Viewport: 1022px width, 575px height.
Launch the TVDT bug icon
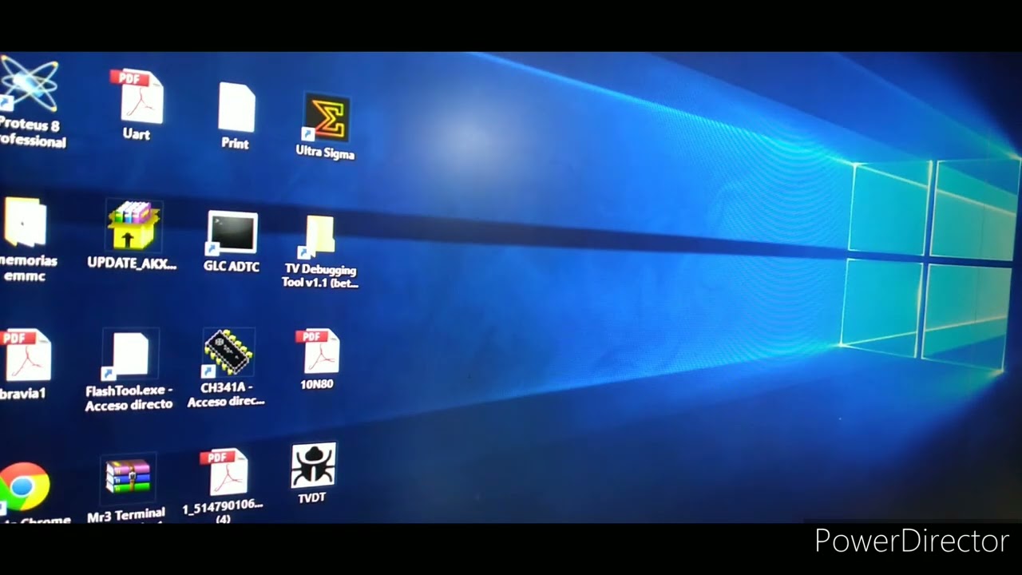313,466
